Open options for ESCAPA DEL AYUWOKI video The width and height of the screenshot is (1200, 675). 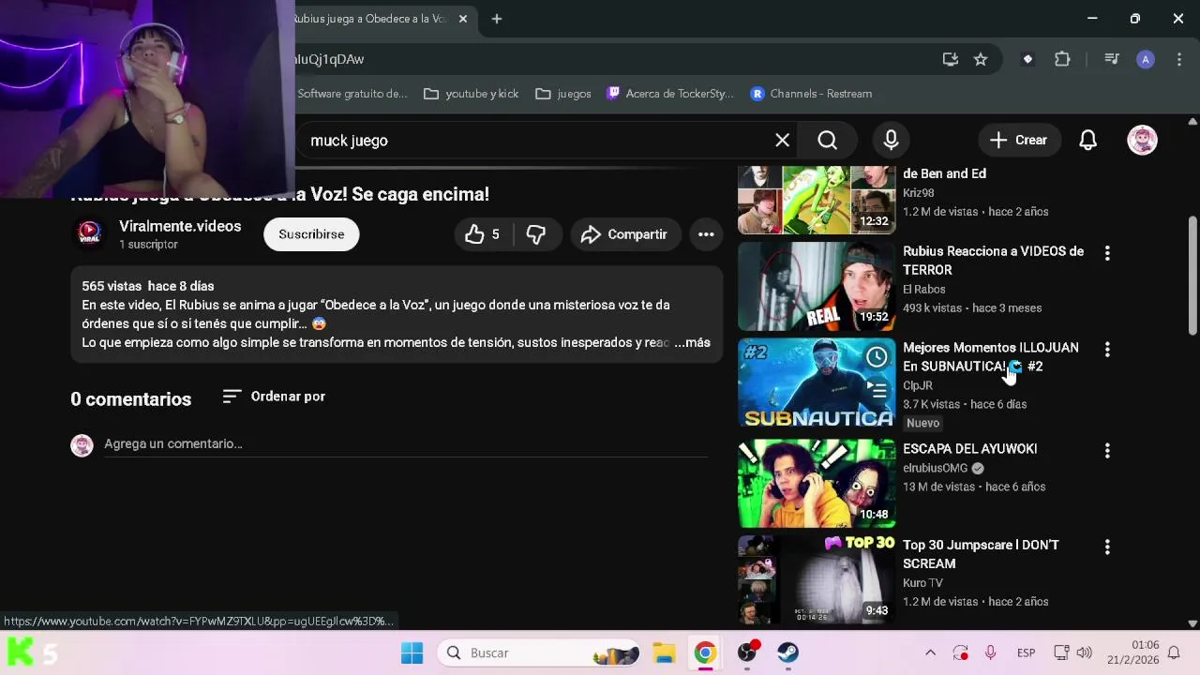click(1107, 451)
